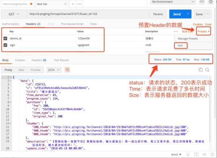Open the GET method dropdown
The image size is (217, 158).
pyautogui.click(x=14, y=14)
